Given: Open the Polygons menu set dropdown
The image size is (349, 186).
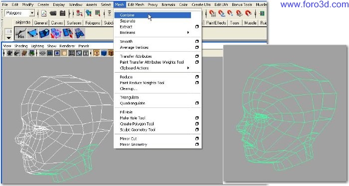Looking at the screenshot, I should [32, 13].
